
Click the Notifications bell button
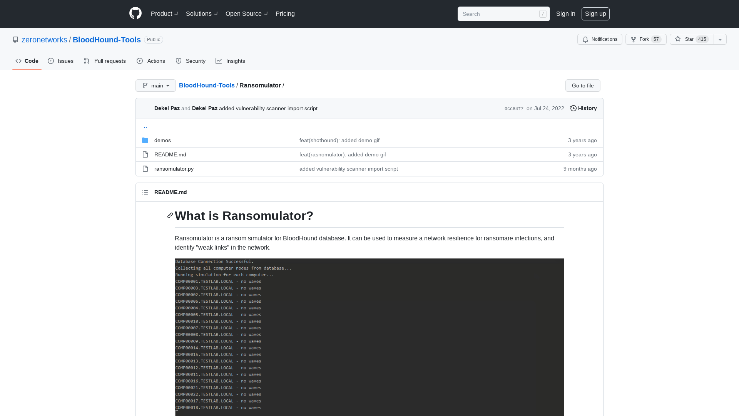[x=600, y=39]
